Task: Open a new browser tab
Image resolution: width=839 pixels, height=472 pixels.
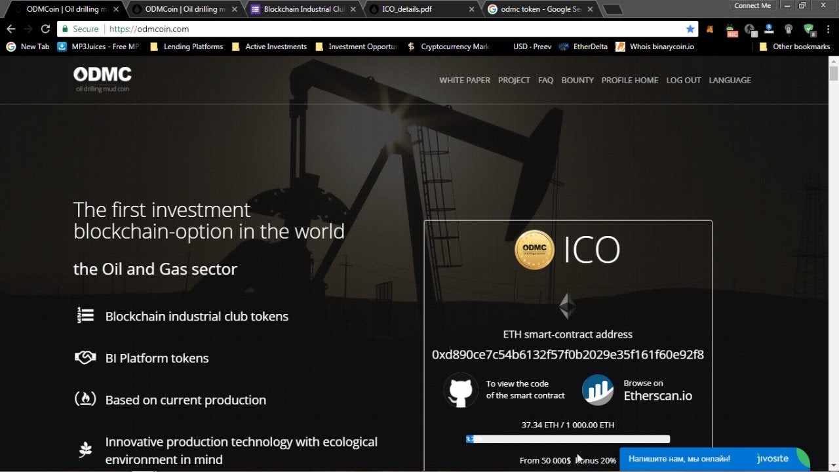Action: 612,10
